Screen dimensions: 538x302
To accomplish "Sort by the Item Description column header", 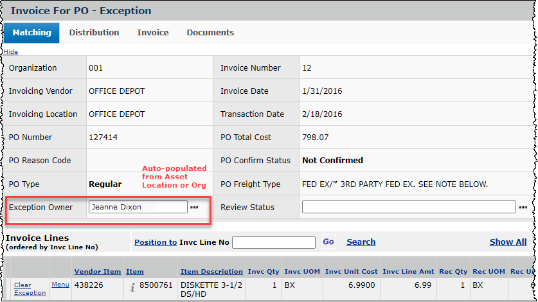I will point(211,272).
